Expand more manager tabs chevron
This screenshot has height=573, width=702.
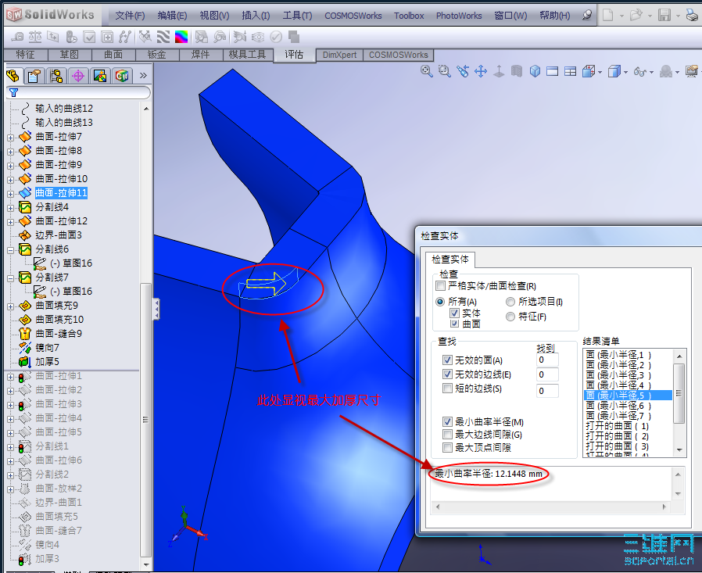[143, 75]
